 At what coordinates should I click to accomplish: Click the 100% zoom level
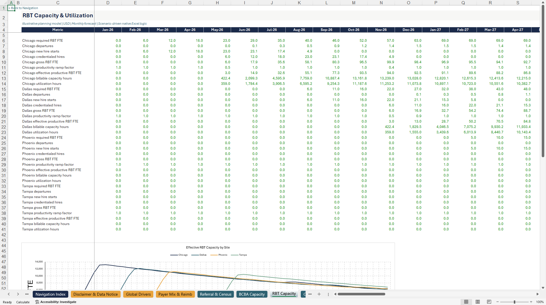tap(540, 302)
